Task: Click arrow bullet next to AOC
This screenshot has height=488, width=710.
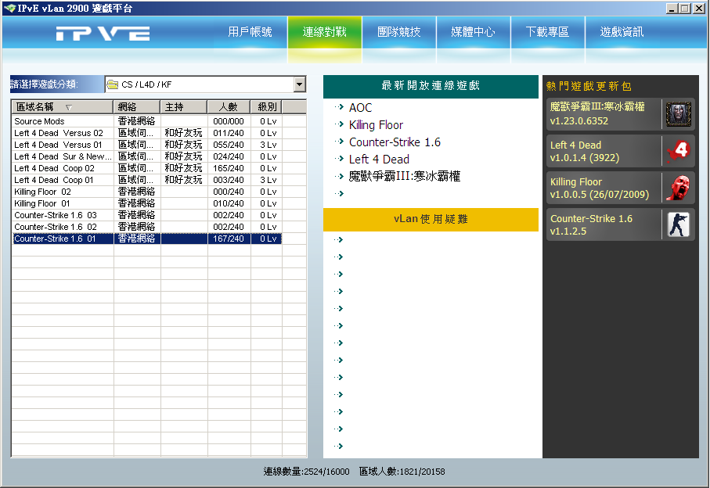Action: pos(338,108)
